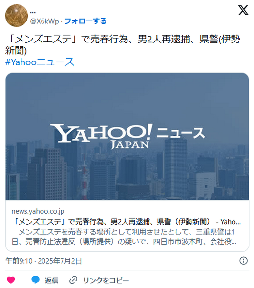Viewport: 254px width, 288px height.
Task: Click the X logo icon
Action: 243,10
